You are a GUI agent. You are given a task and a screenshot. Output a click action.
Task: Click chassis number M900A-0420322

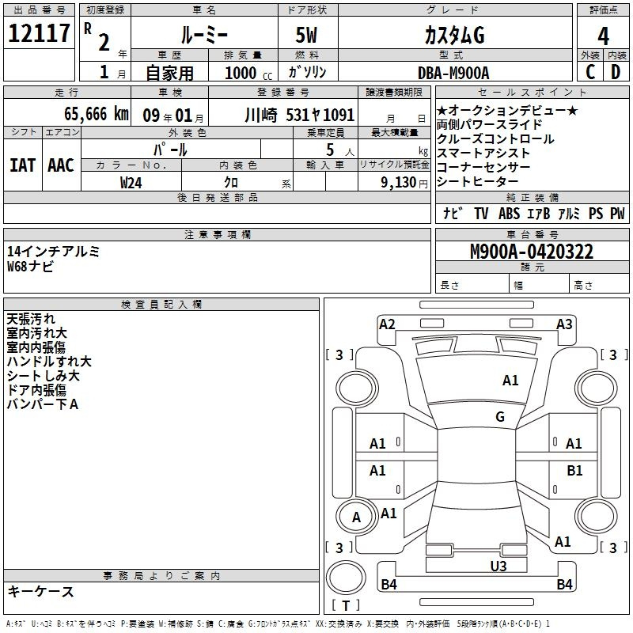(x=532, y=252)
